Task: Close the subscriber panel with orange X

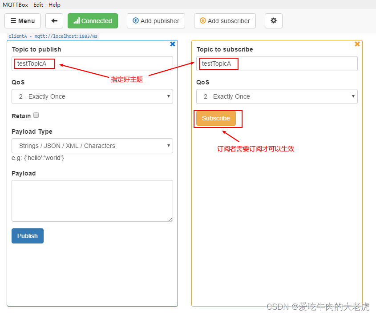Action: [357, 44]
